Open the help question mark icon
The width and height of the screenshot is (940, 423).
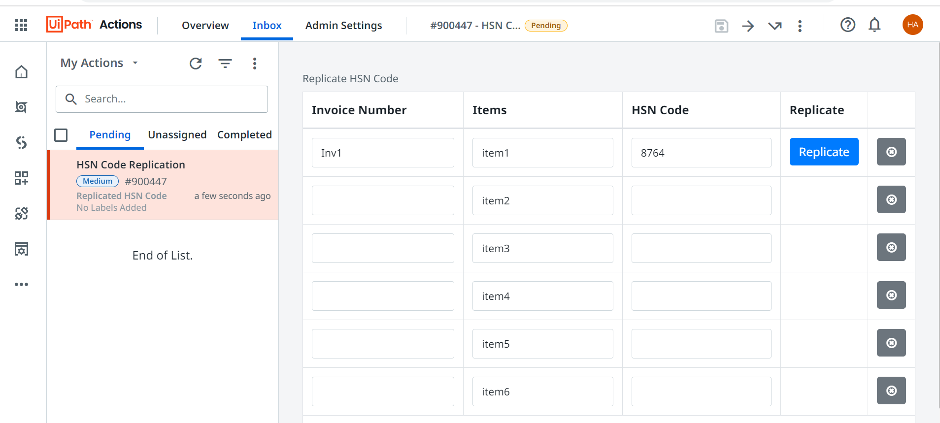pos(847,25)
